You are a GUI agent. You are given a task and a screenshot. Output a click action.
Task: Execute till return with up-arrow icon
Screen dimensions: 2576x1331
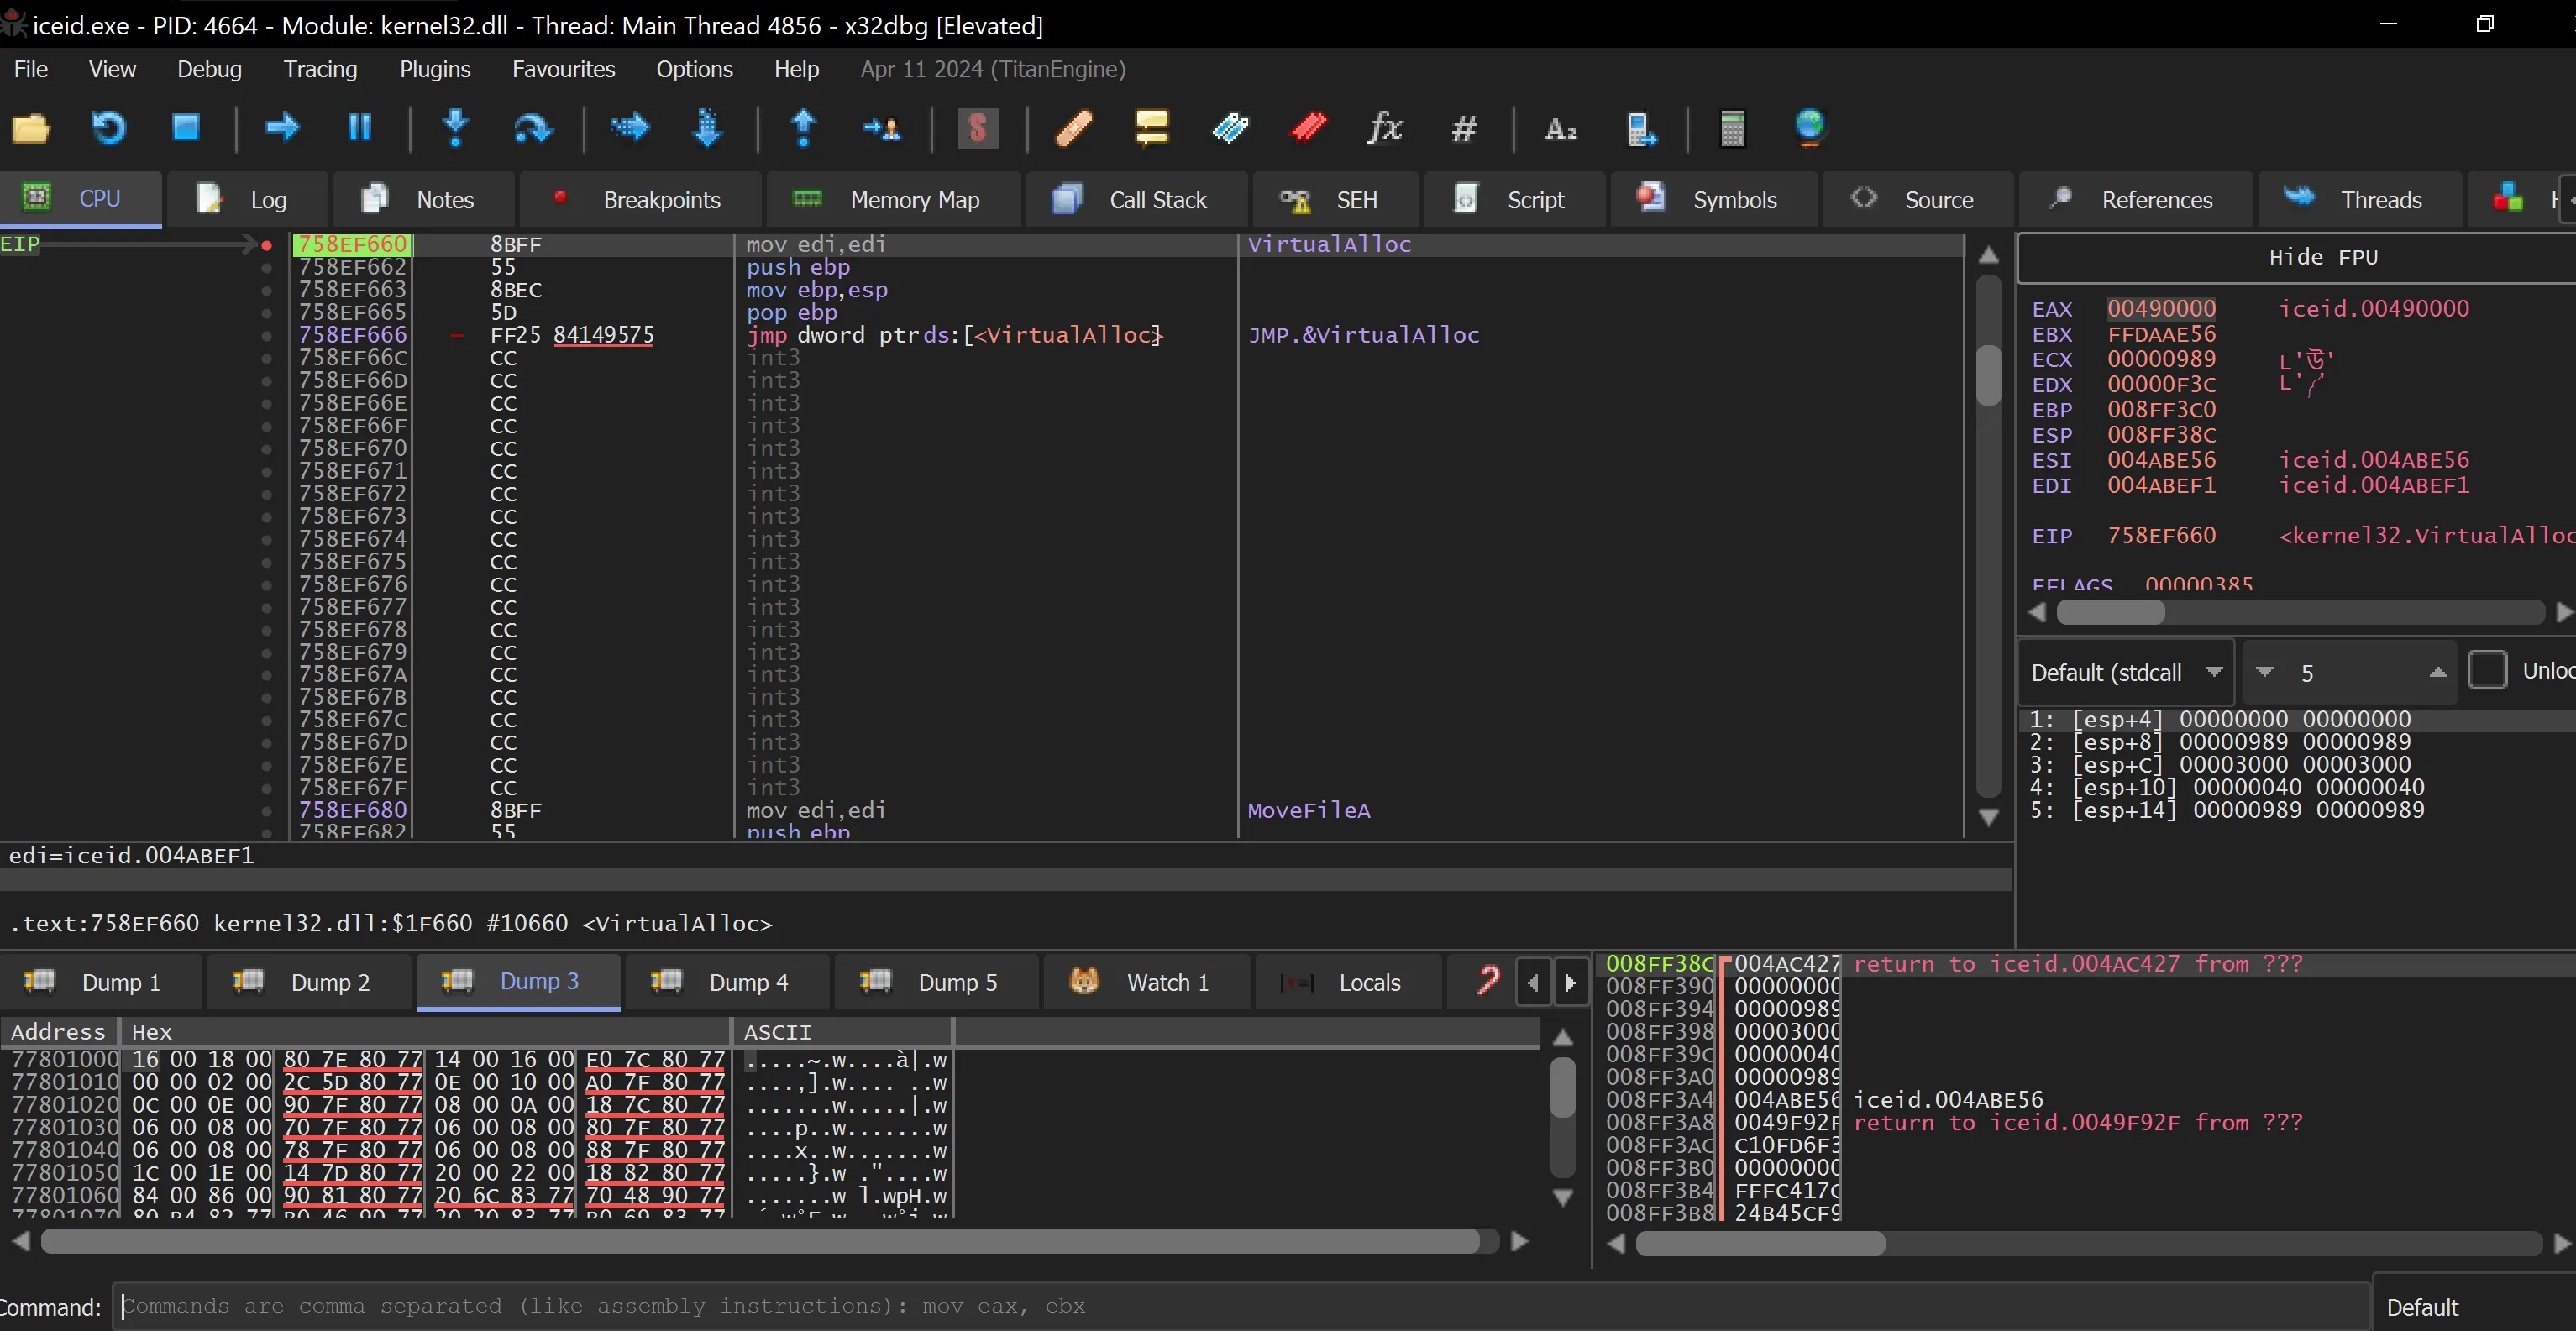[x=803, y=128]
